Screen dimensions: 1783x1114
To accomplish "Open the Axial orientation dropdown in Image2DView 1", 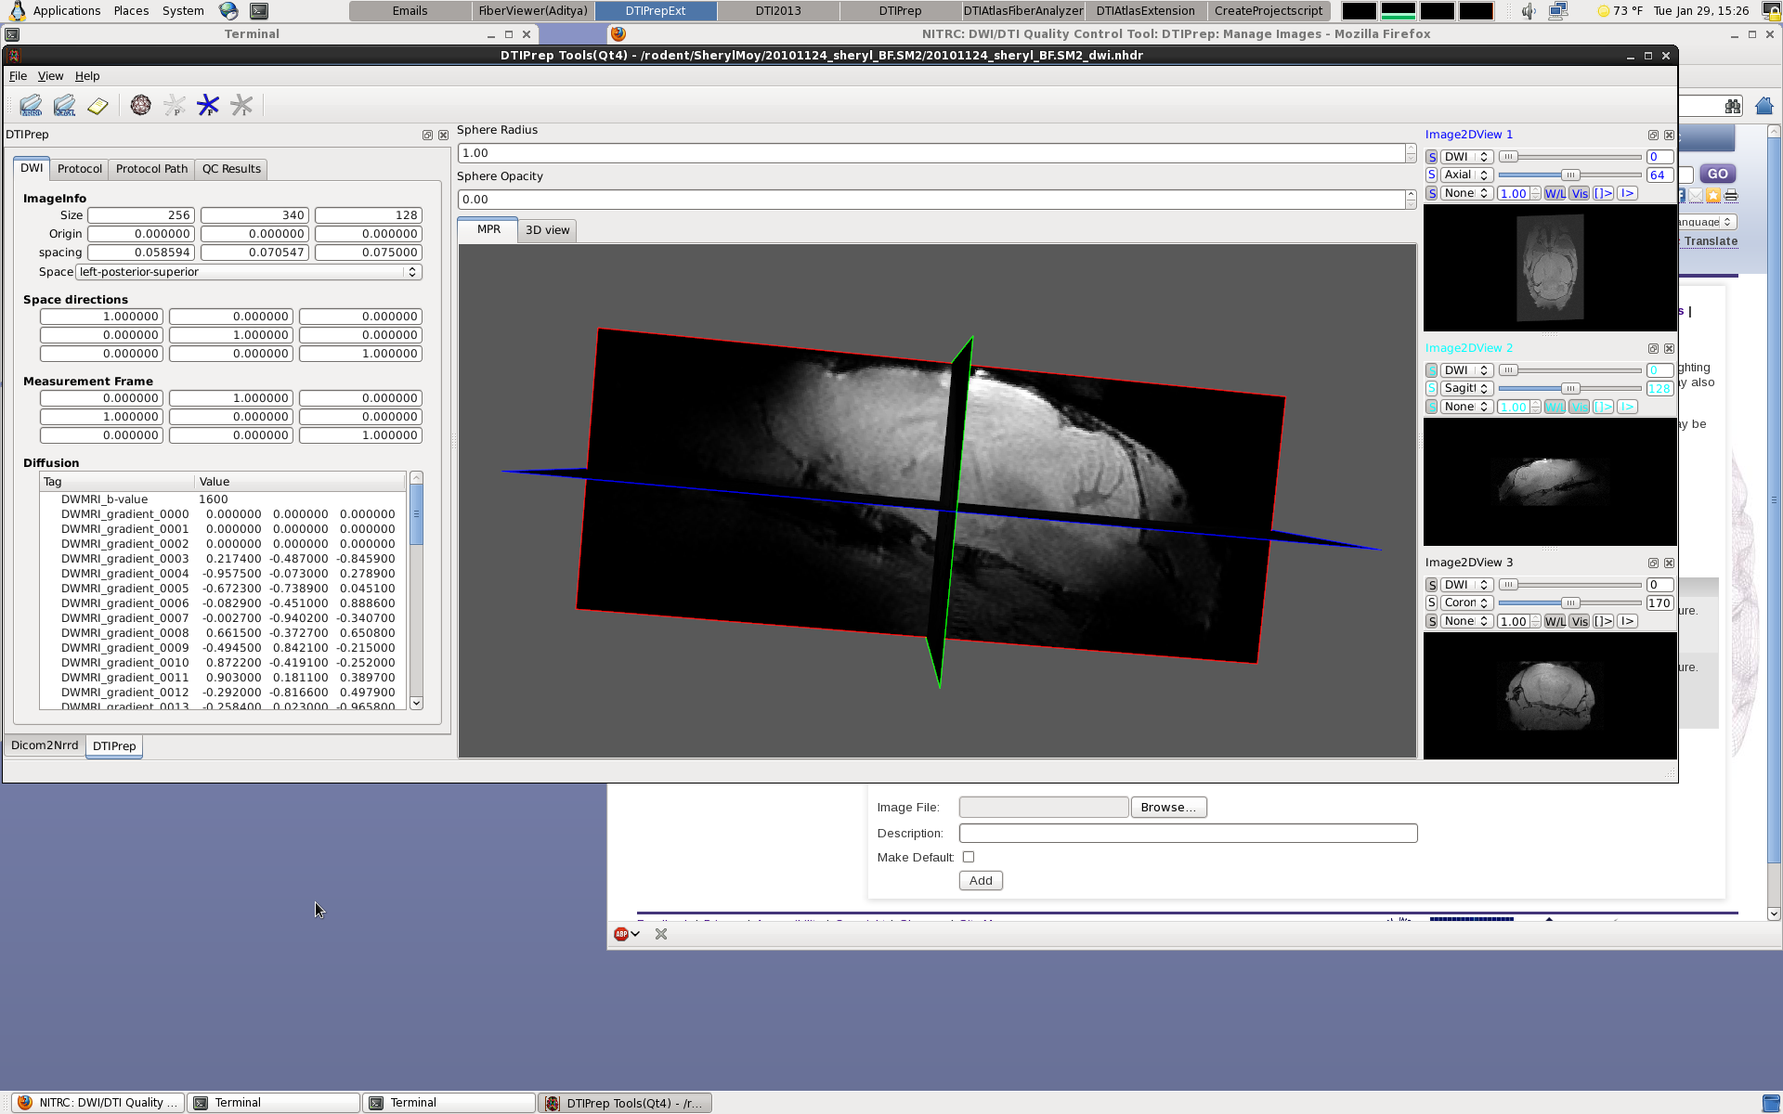I will pos(1466,175).
